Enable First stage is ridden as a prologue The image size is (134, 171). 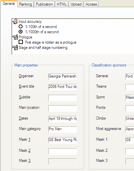coord(21,42)
